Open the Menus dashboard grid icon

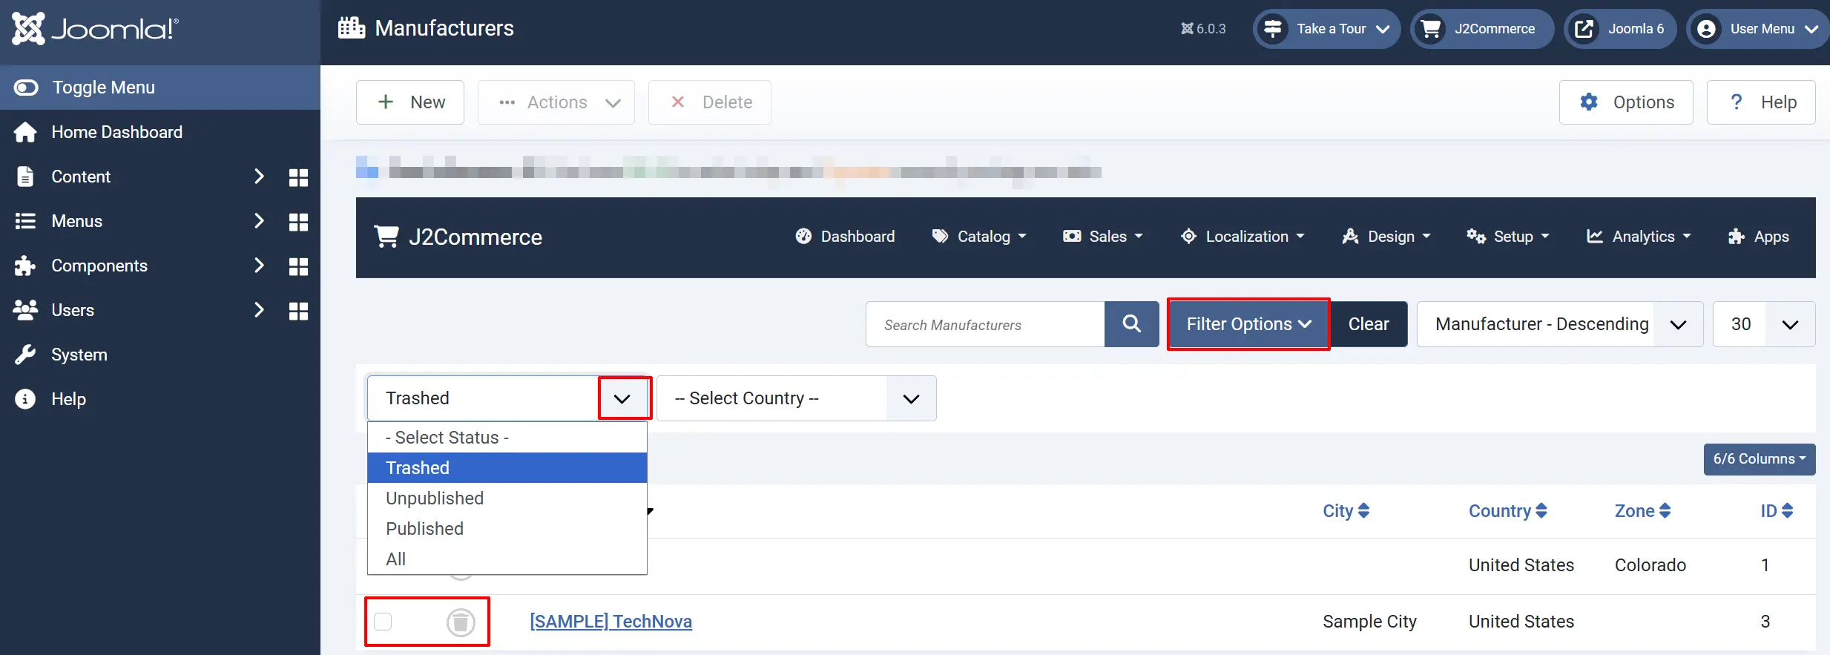tap(298, 222)
